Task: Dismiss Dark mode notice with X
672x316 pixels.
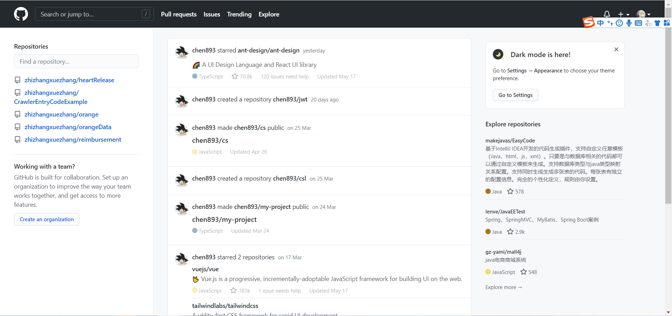Action: (x=616, y=49)
